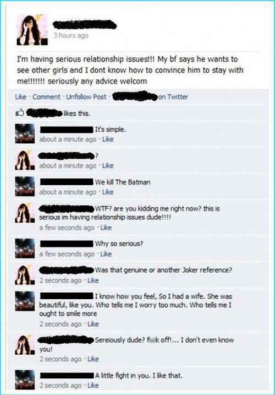
Task: Open the original poster's profile picture
Action: point(32,30)
